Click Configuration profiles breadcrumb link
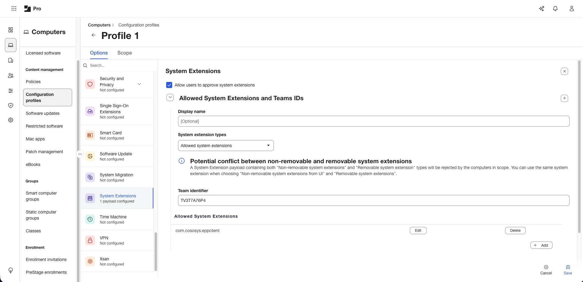Screen dimensions: 583x282 [139, 25]
